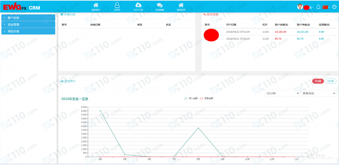Screen dimensions: 339x165
Task: Click the first home icon in header
Action: click(96, 5)
